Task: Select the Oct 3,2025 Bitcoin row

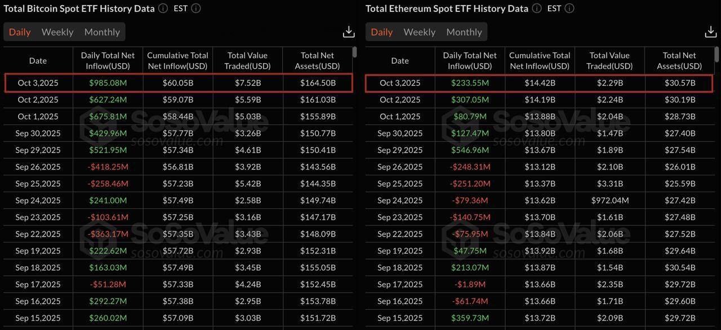Action: (x=179, y=83)
